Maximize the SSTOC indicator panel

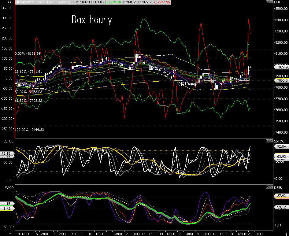(267, 141)
